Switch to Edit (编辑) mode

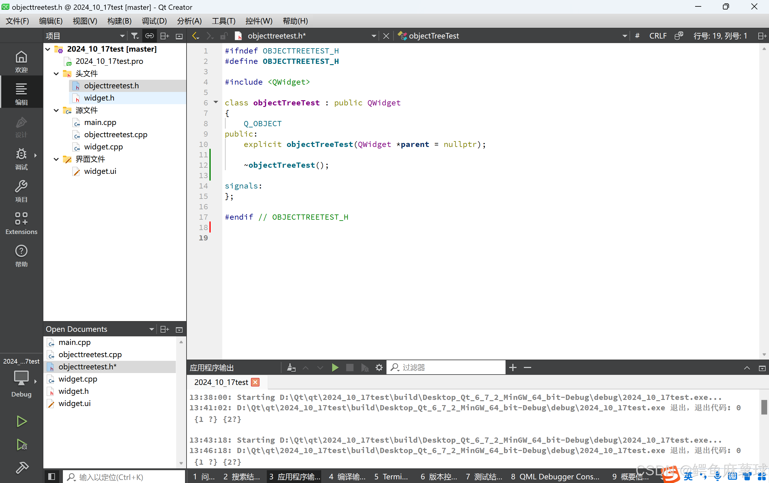coord(21,93)
